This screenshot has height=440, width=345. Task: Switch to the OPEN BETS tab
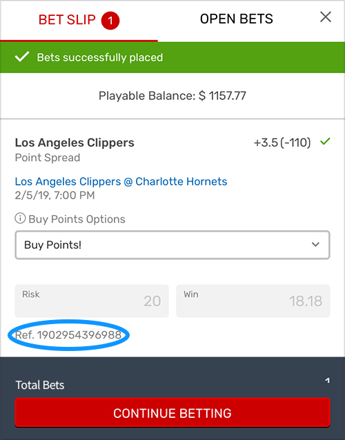237,19
